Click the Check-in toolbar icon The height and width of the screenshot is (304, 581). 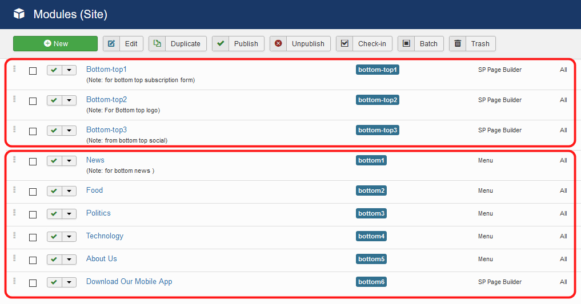click(344, 44)
